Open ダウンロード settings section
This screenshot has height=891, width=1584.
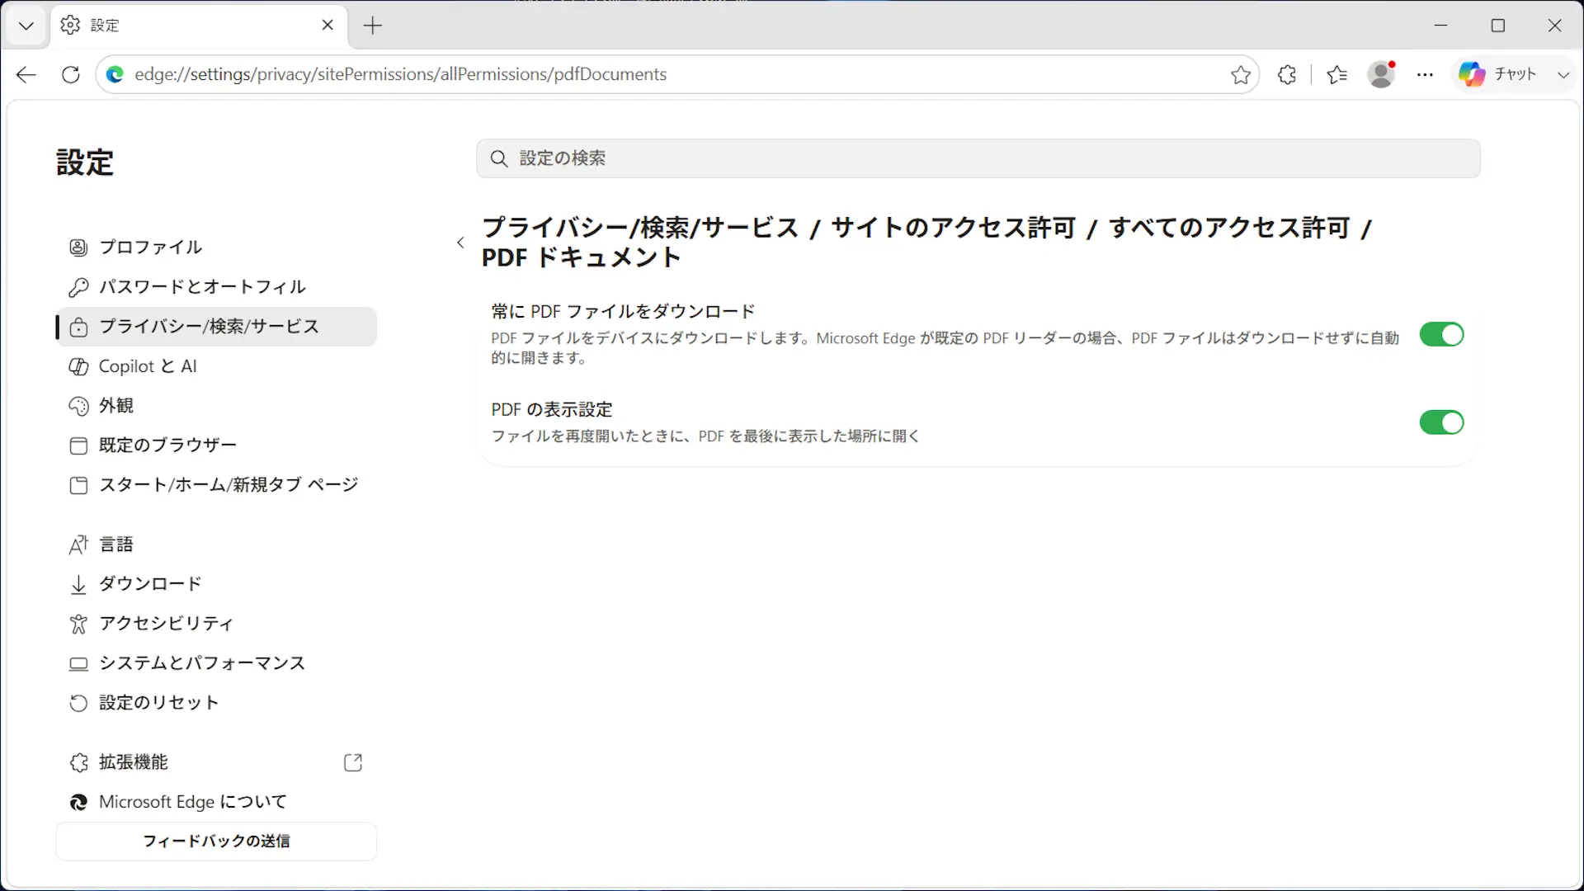click(216, 583)
